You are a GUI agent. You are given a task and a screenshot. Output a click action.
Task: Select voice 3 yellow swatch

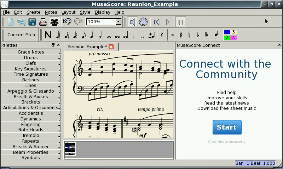233,32
